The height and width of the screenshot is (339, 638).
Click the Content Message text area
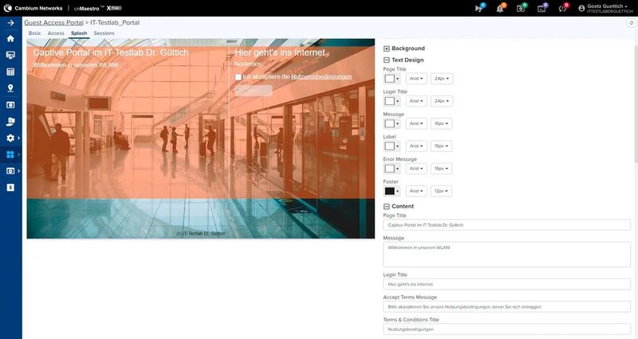point(506,255)
